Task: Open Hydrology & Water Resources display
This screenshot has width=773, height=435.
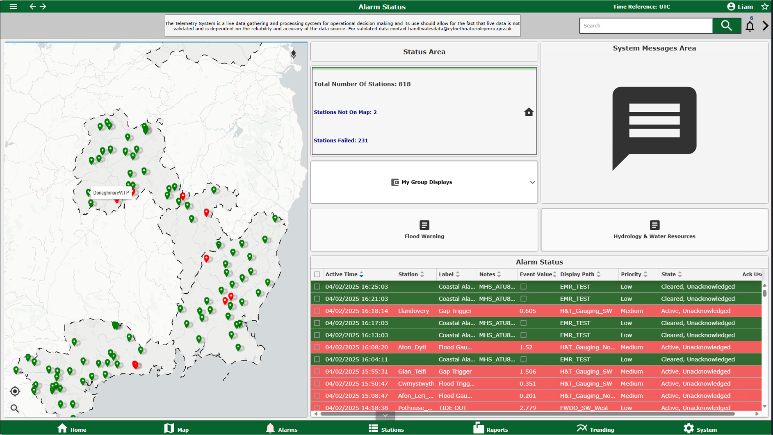Action: pyautogui.click(x=654, y=230)
